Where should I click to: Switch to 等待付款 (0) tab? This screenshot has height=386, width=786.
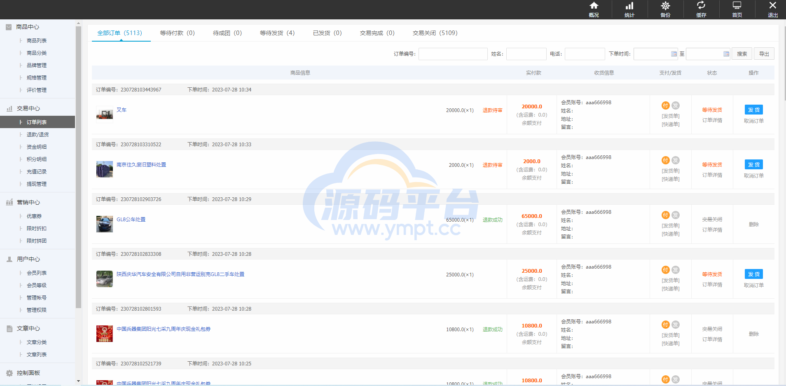point(177,33)
